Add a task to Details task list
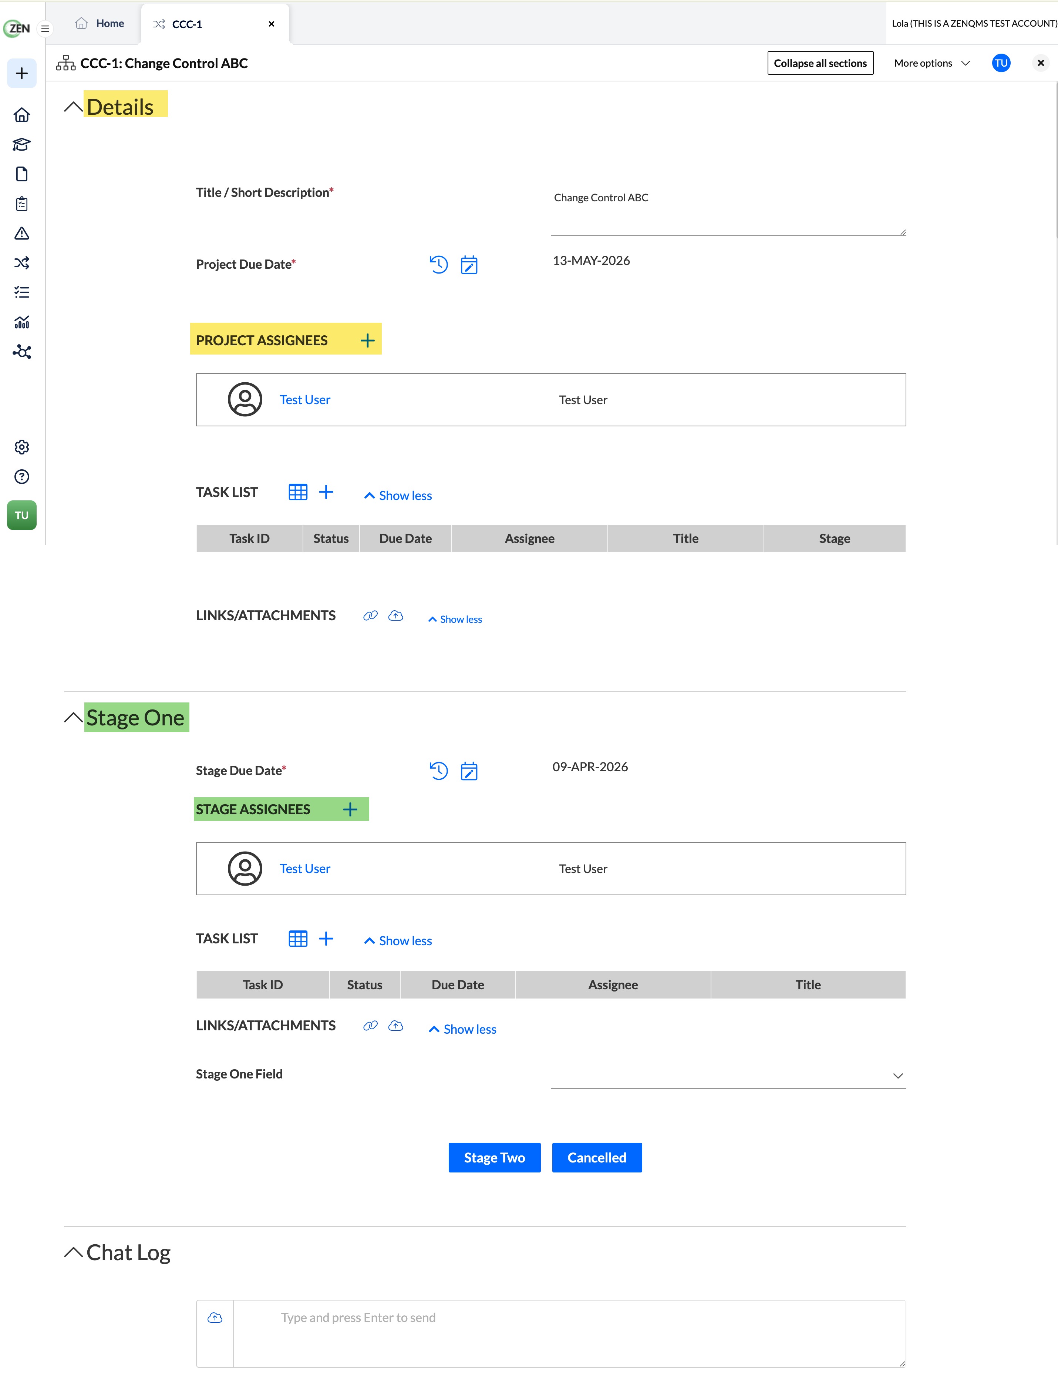This screenshot has height=1396, width=1058. 326,491
